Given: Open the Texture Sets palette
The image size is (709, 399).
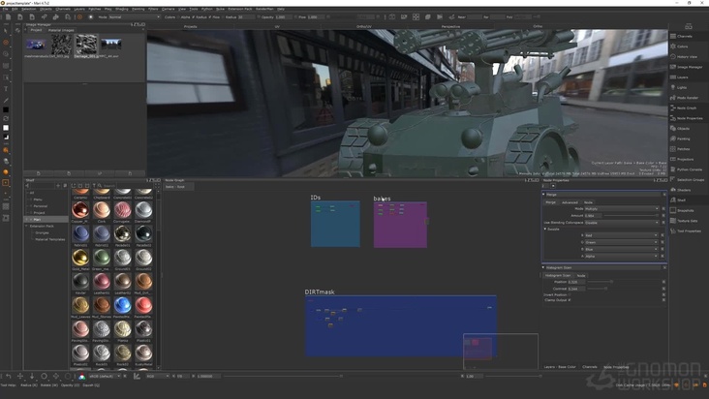Looking at the screenshot, I should tap(686, 221).
